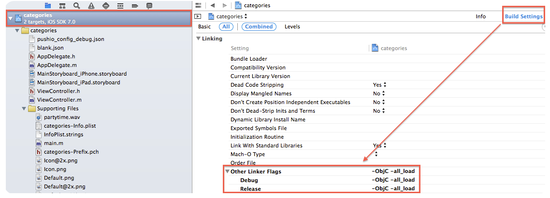The width and height of the screenshot is (550, 198).
Task: Open the Symbol navigator hierarchy icon
Action: [62, 6]
